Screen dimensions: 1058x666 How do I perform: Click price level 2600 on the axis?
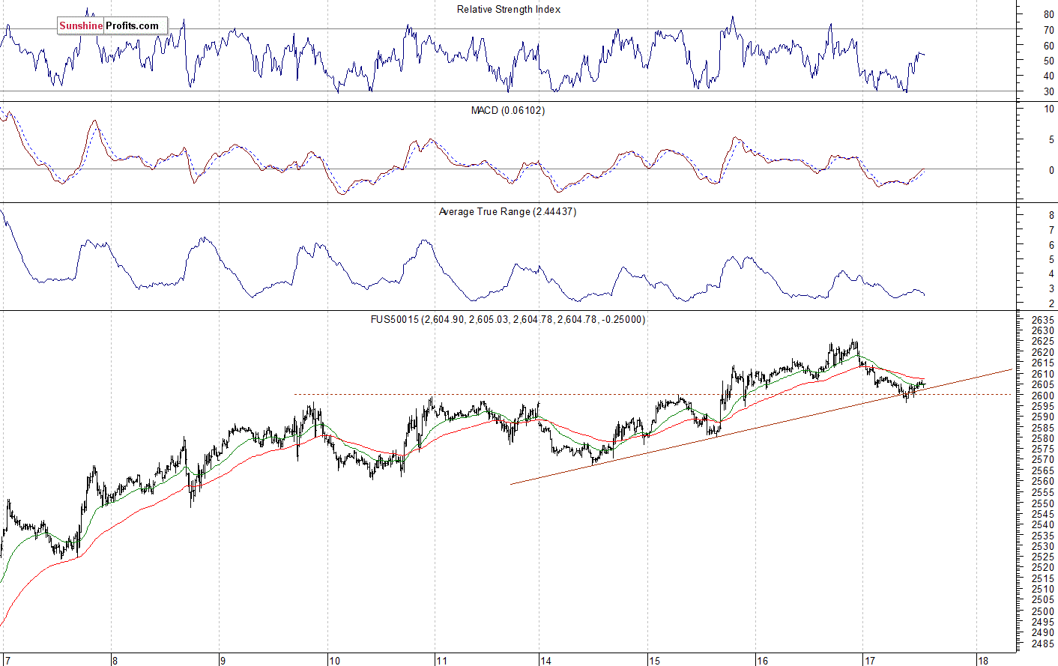point(1043,396)
